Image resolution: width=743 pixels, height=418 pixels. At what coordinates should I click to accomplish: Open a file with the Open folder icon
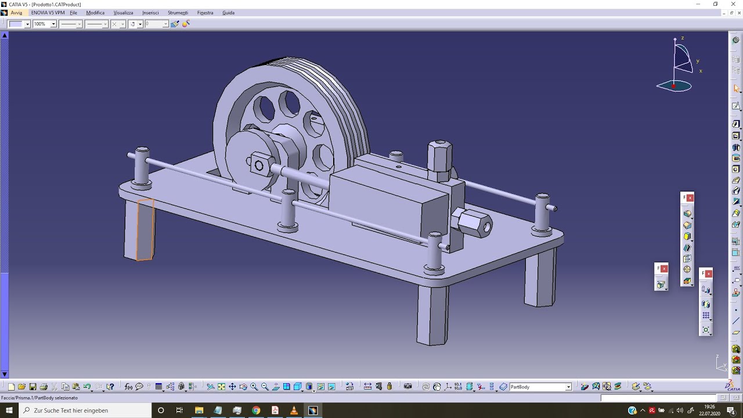click(x=21, y=387)
